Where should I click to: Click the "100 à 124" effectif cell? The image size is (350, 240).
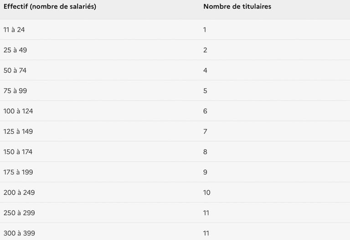tap(18, 111)
